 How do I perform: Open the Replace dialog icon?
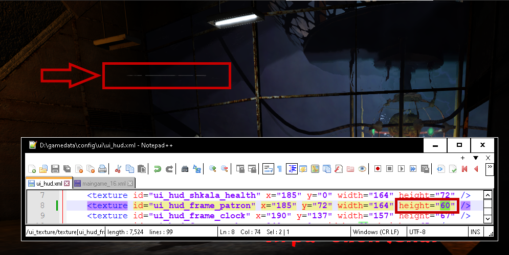pyautogui.click(x=197, y=169)
